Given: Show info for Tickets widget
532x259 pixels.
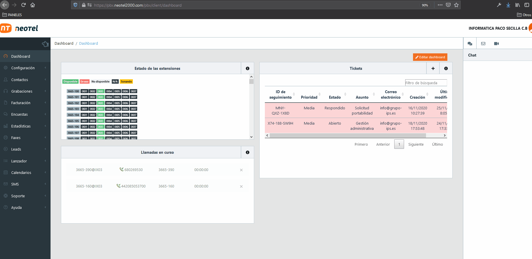Looking at the screenshot, I should pyautogui.click(x=446, y=68).
